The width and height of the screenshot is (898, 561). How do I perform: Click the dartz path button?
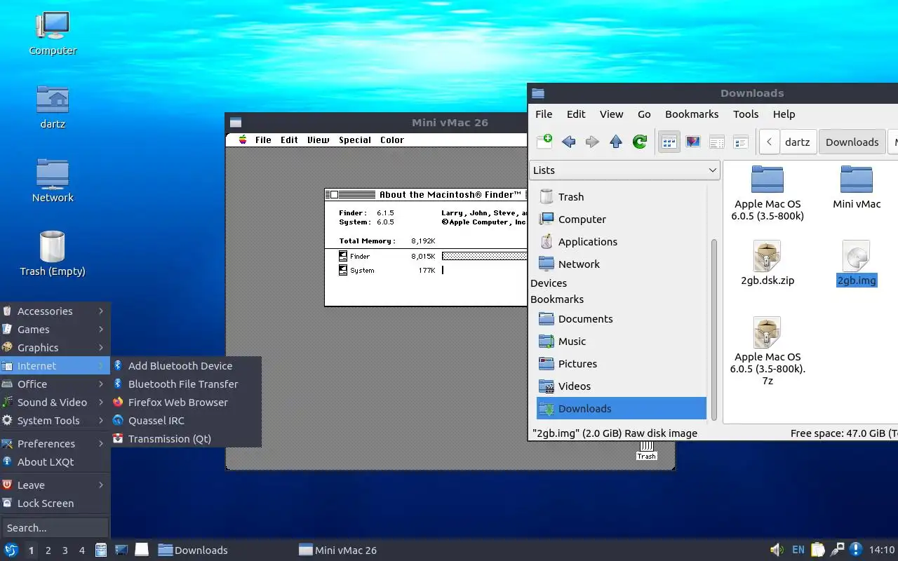(798, 142)
